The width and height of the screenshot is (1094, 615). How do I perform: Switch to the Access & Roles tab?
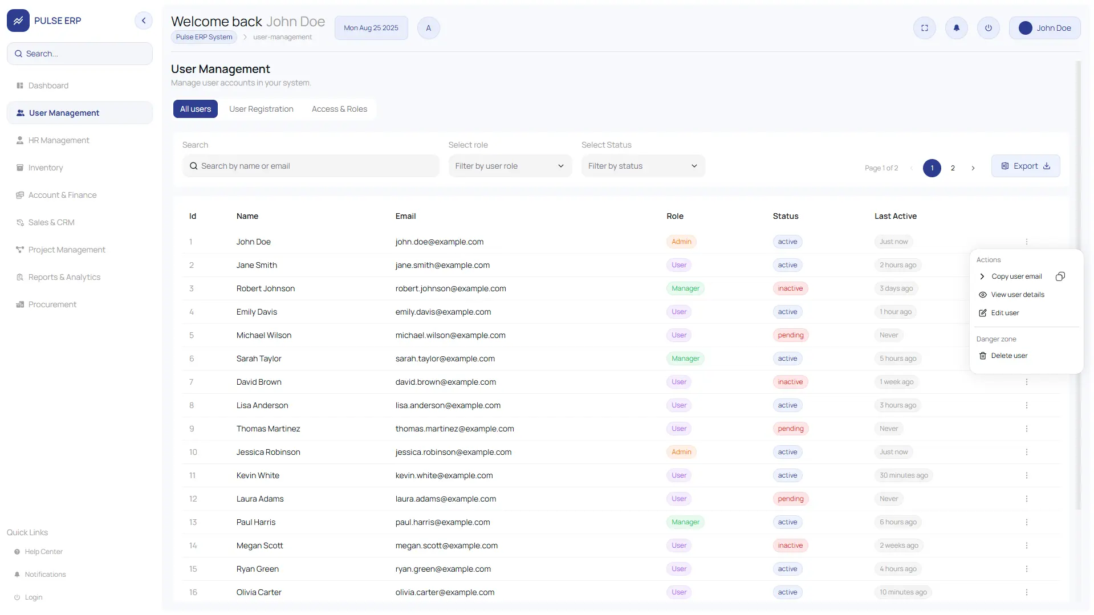[339, 109]
